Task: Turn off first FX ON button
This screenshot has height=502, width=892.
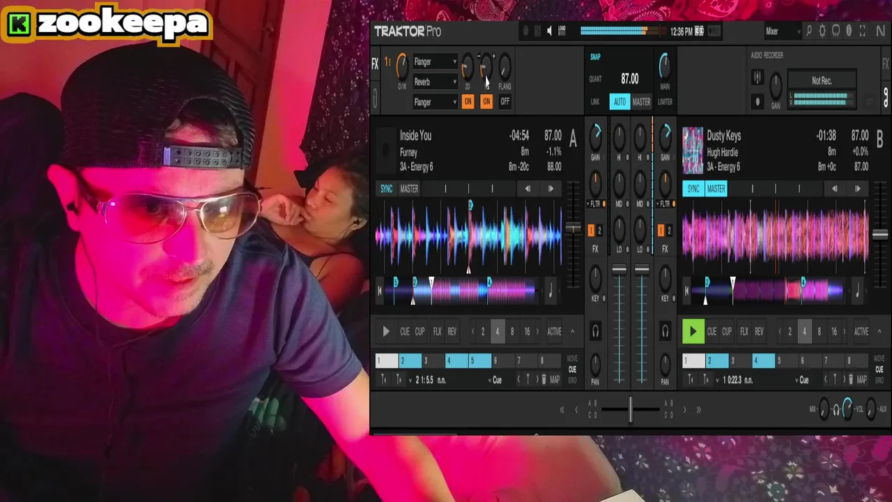Action: point(468,102)
